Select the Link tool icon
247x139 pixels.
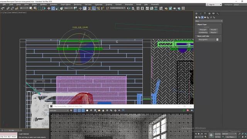(8, 8)
